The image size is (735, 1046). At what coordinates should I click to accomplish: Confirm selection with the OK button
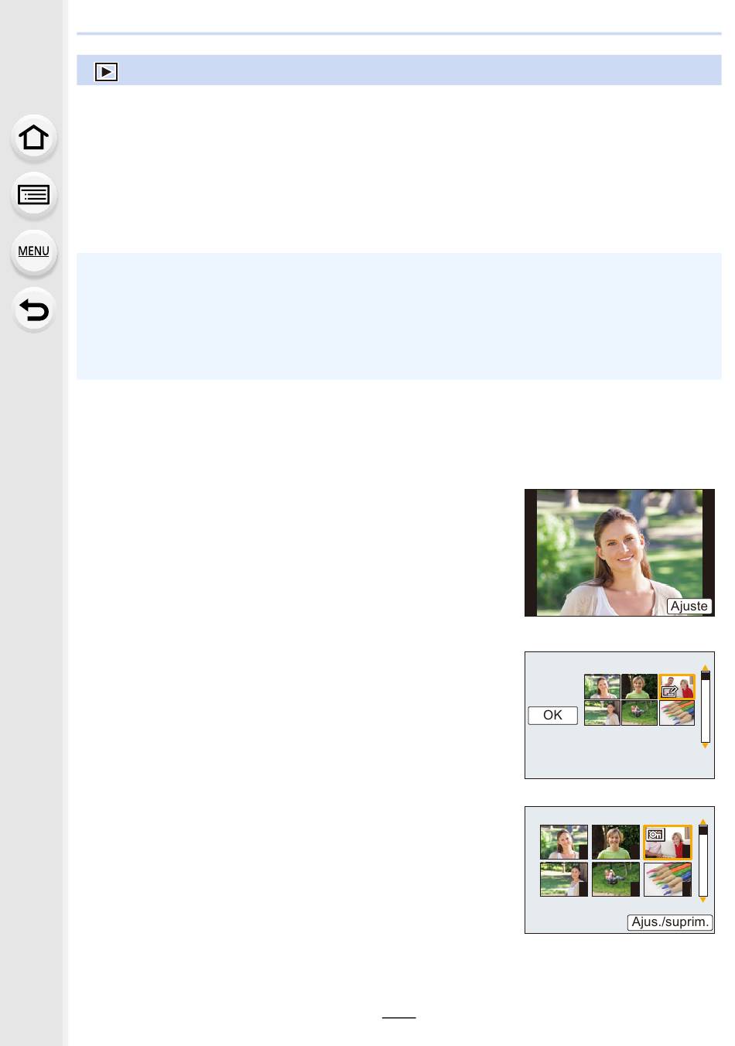(x=552, y=716)
